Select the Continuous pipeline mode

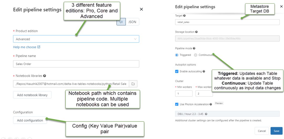click(196, 55)
